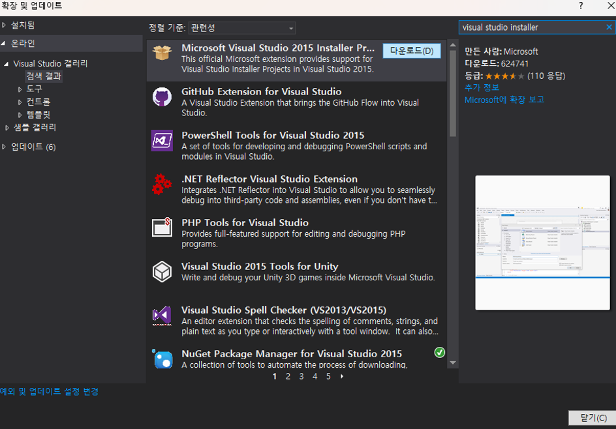
Task: Click the results list scrollbar thumb
Action: tap(453, 93)
